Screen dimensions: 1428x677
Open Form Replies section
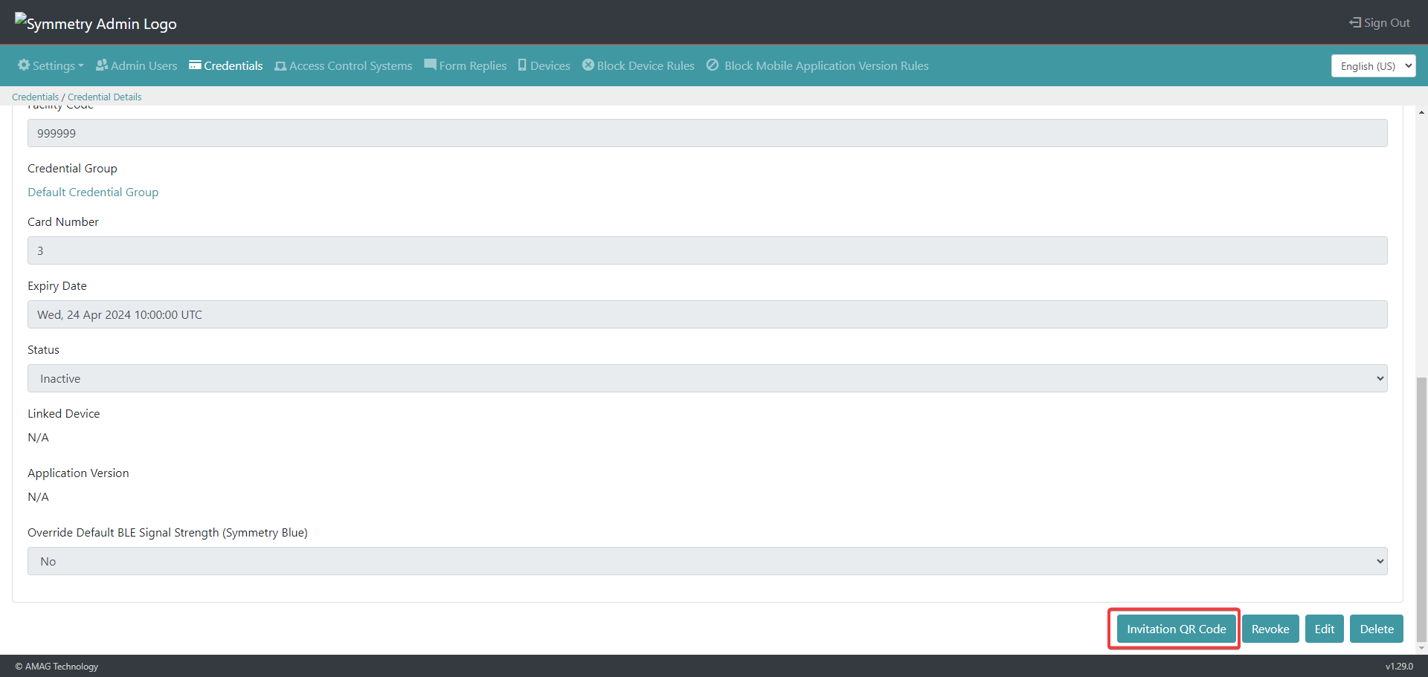[466, 65]
